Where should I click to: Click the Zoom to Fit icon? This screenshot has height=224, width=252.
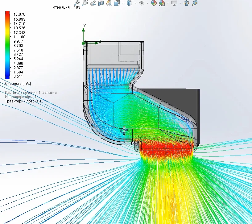point(77,3)
